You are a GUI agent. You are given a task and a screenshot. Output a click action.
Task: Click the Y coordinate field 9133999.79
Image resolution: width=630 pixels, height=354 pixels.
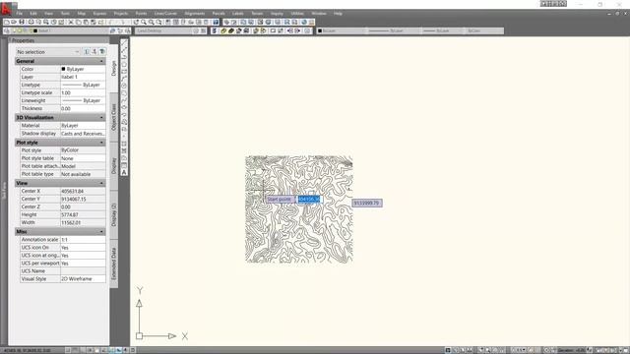[367, 204]
